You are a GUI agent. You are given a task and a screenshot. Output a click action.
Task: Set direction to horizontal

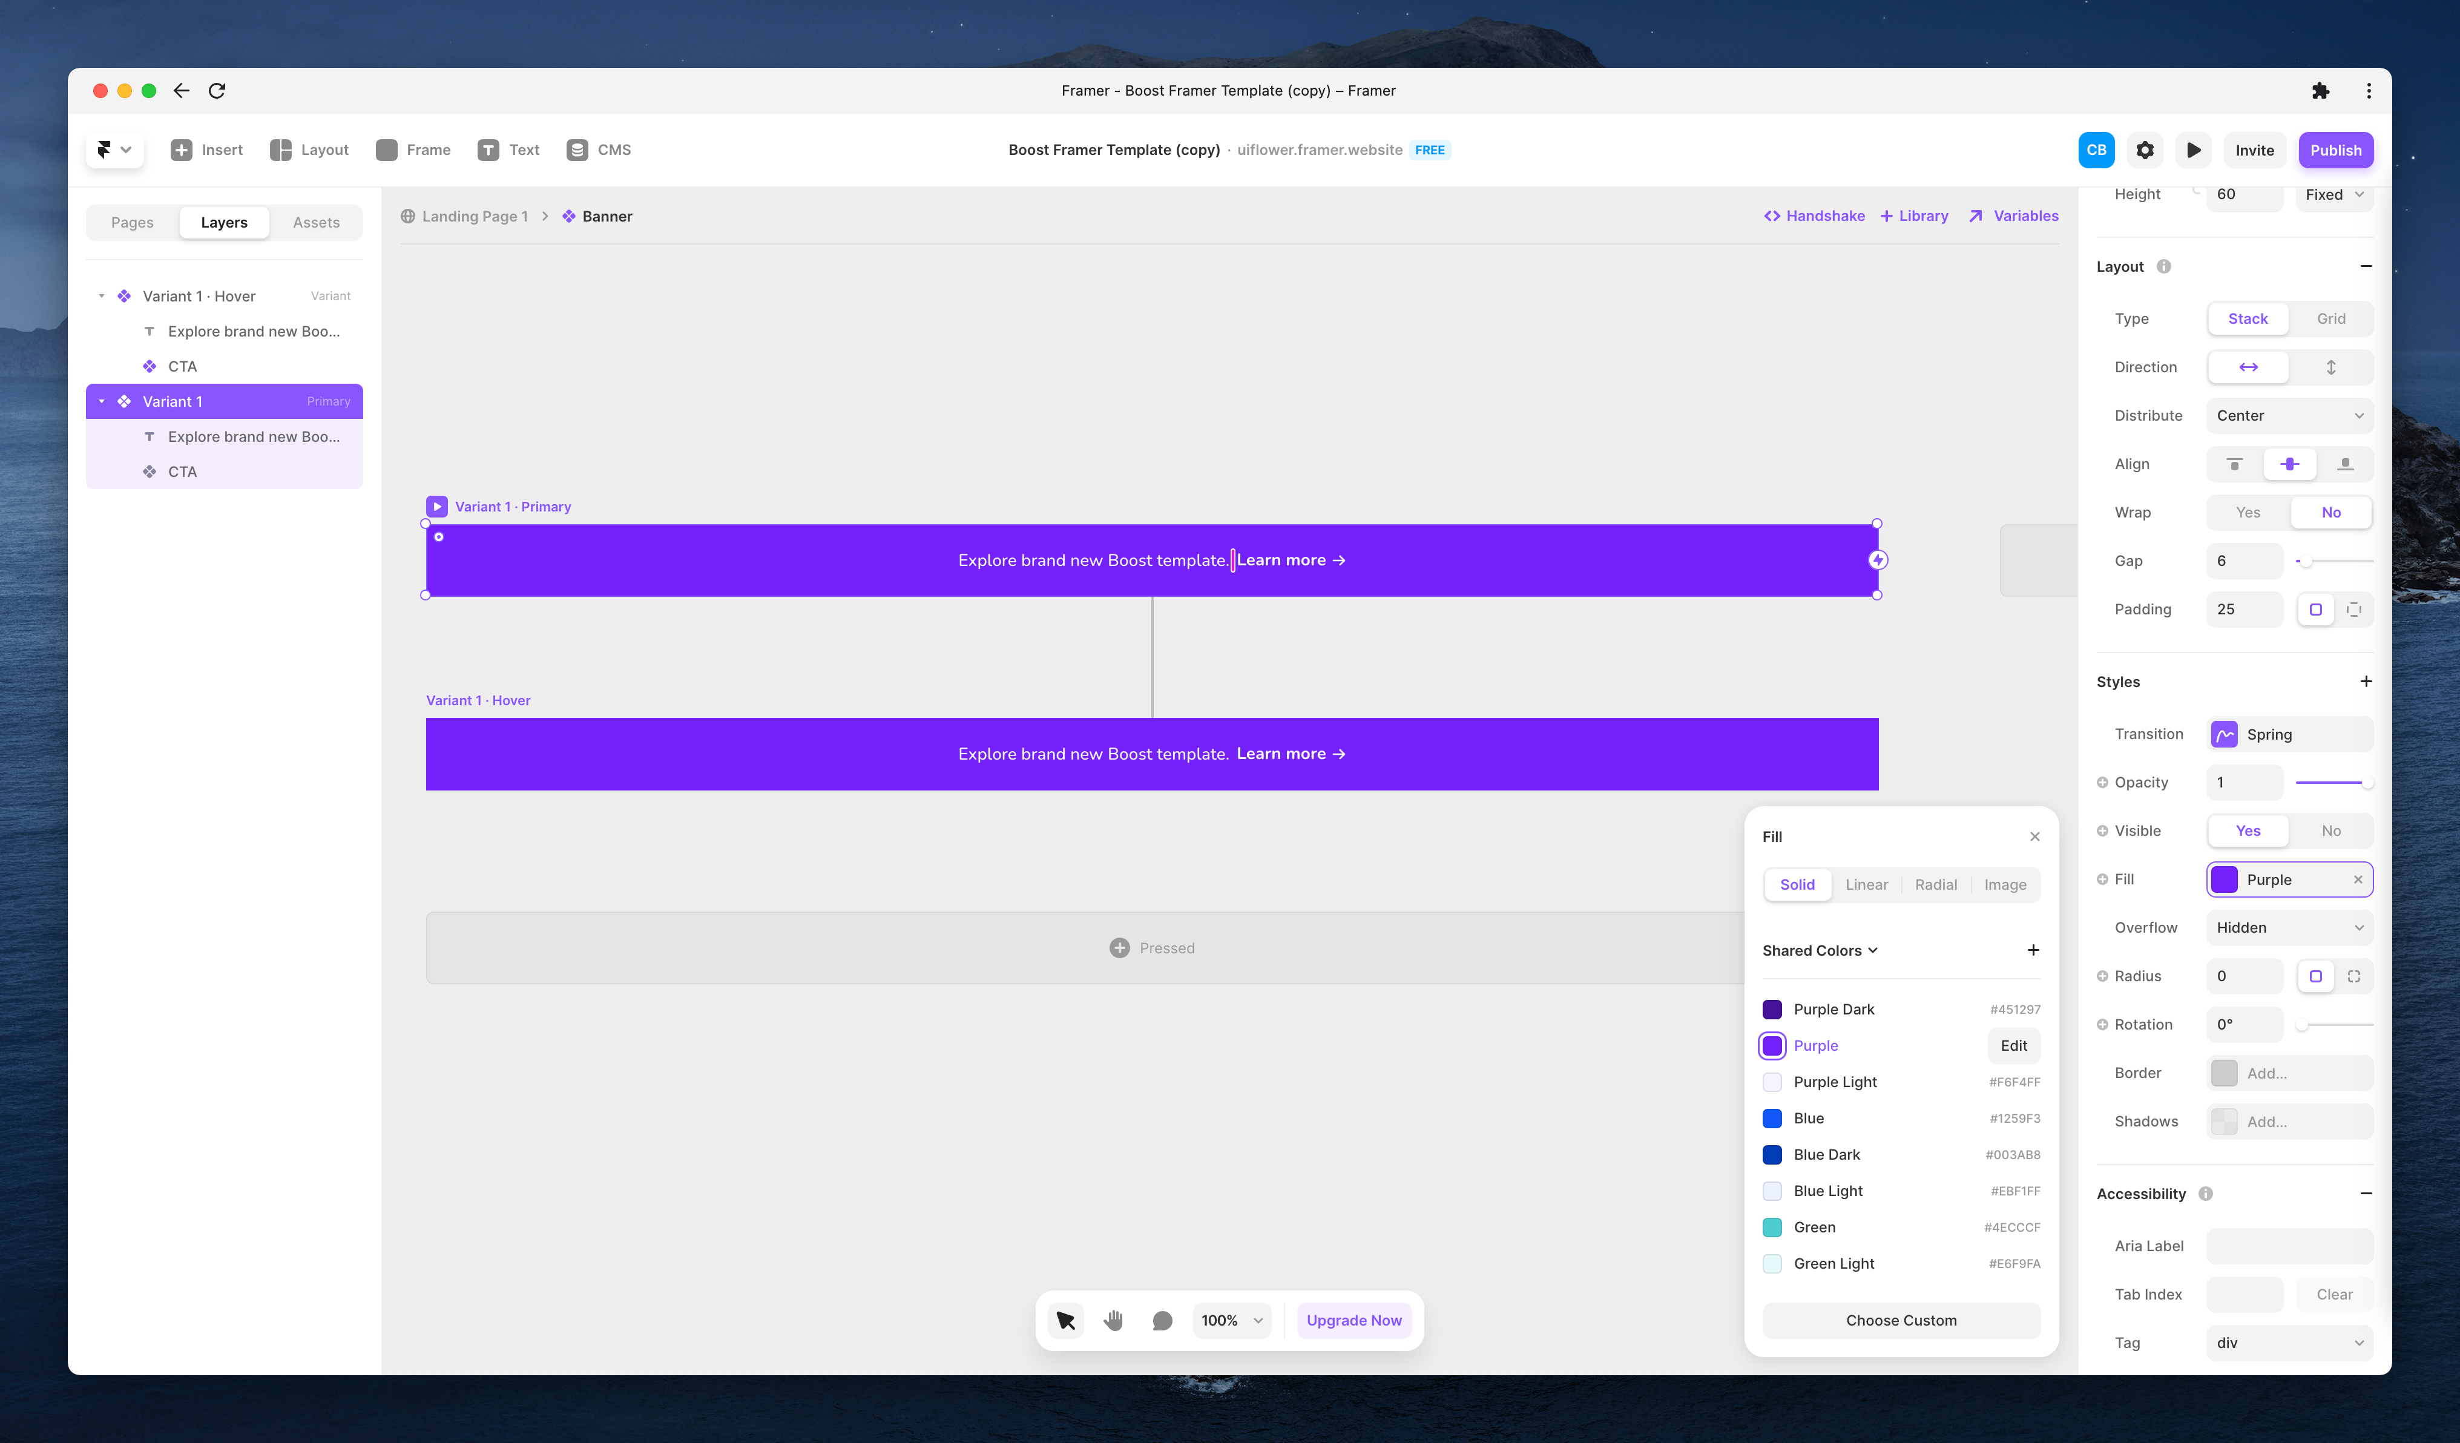2247,367
